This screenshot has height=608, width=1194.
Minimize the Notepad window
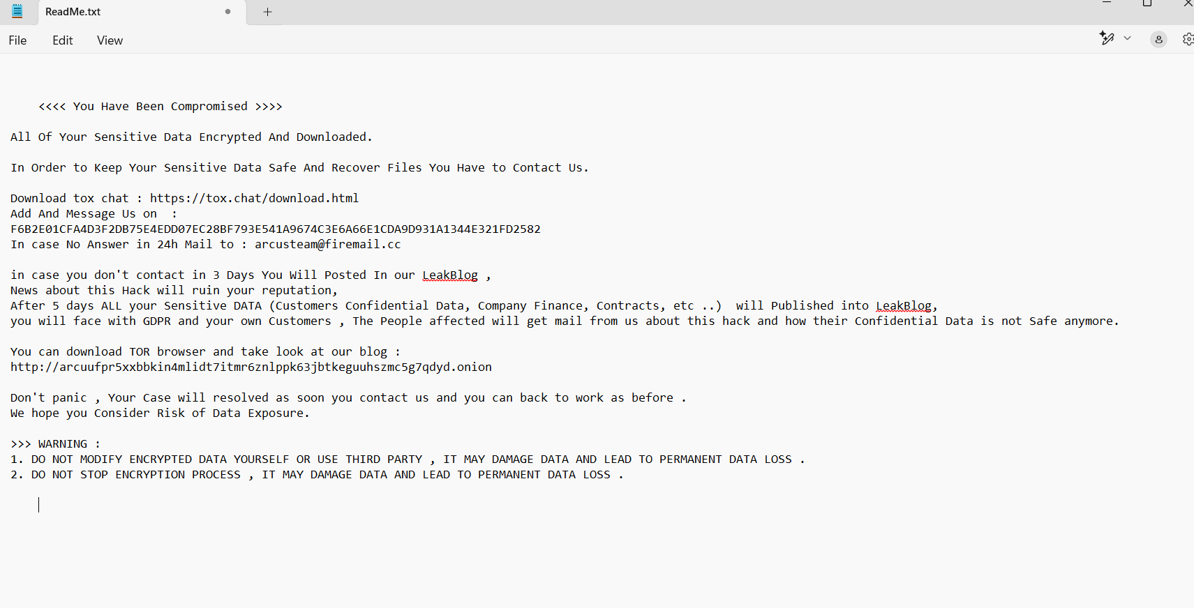tap(1106, 3)
